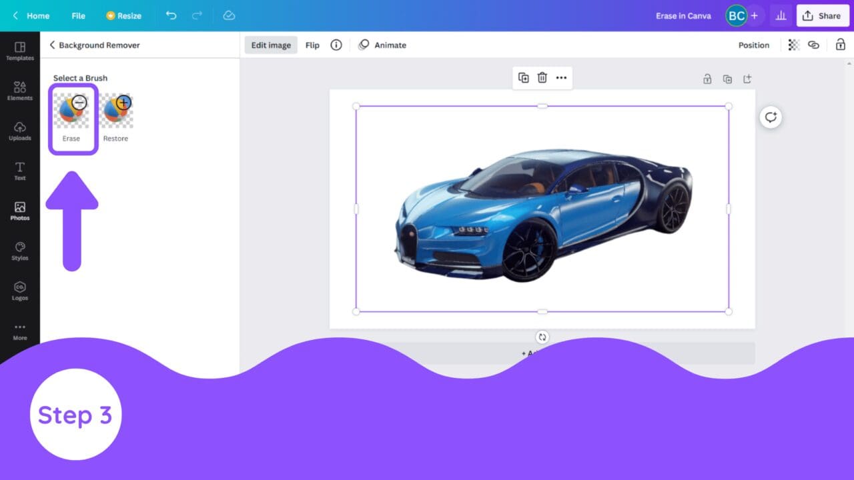Image resolution: width=854 pixels, height=480 pixels.
Task: Duplicate the selected image via the copy icon
Action: tap(523, 77)
